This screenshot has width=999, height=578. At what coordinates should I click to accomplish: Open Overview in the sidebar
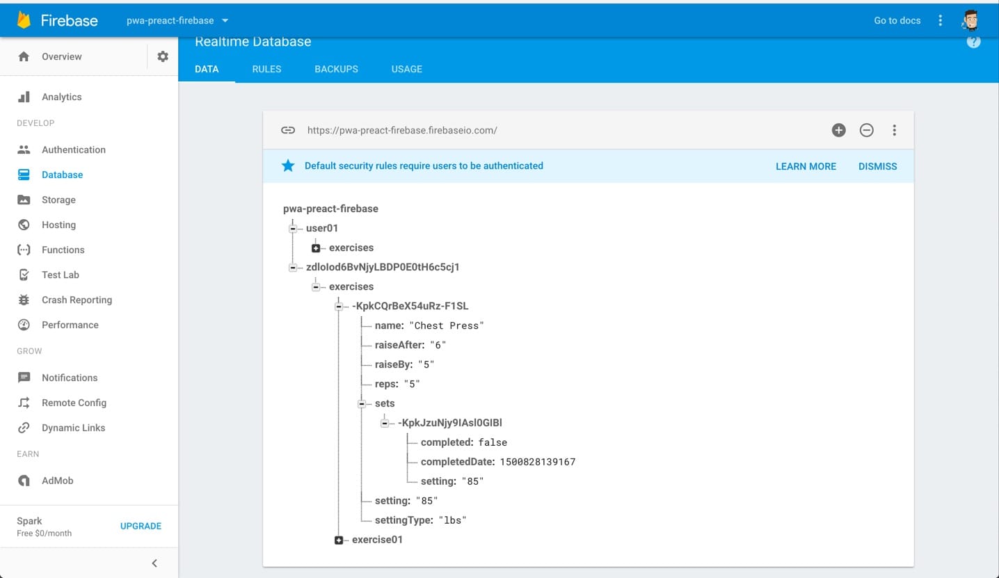(61, 56)
